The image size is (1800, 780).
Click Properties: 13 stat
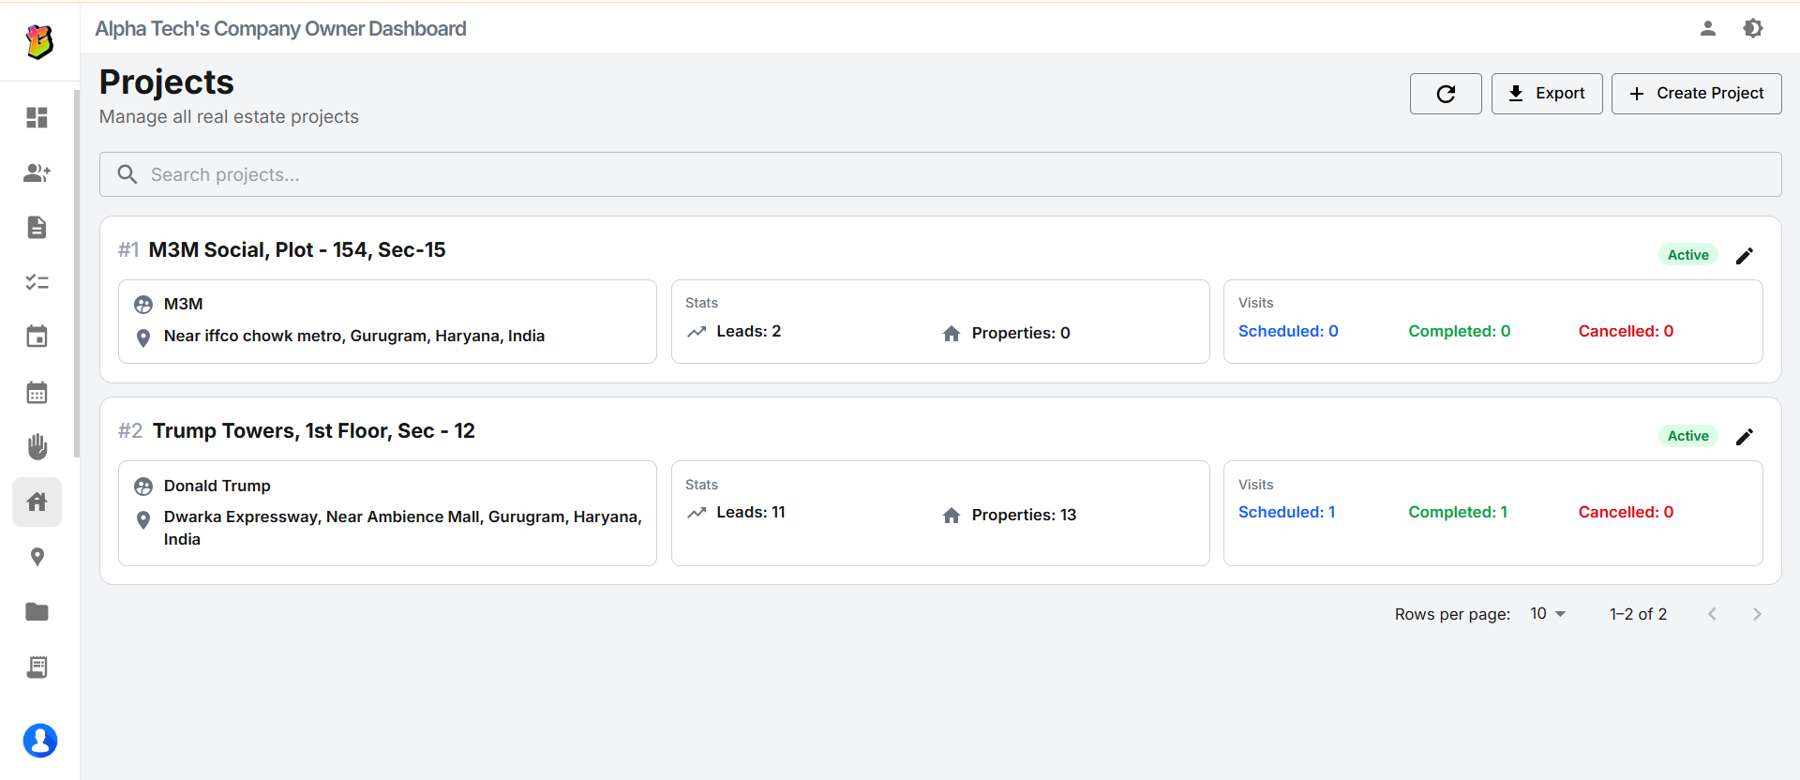[x=1024, y=515]
